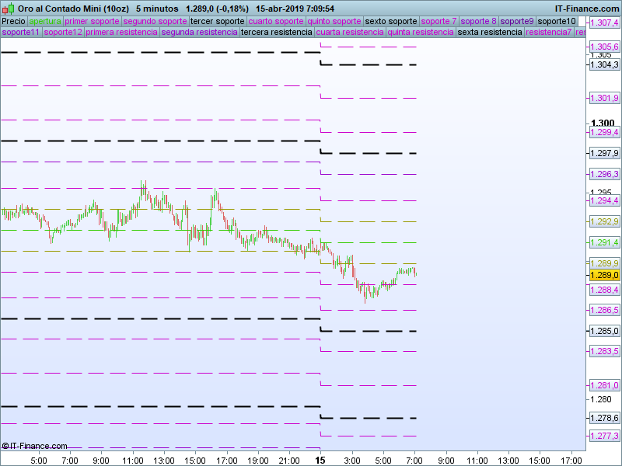Click the 'primer soporte' legend label
Viewport: 622px width, 466px height.
tap(91, 21)
